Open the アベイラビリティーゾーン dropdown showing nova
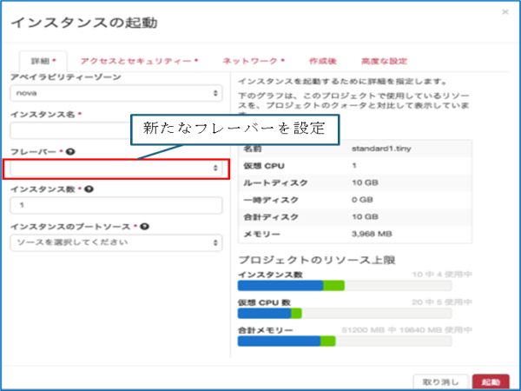 click(116, 94)
